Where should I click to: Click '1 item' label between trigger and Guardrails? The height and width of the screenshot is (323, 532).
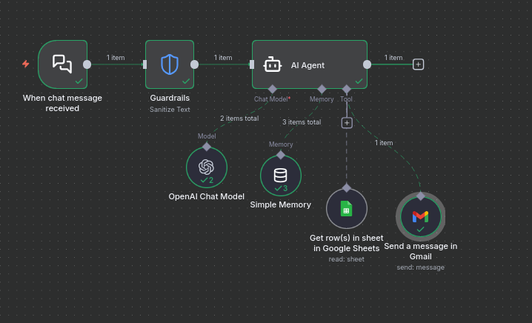click(x=116, y=58)
